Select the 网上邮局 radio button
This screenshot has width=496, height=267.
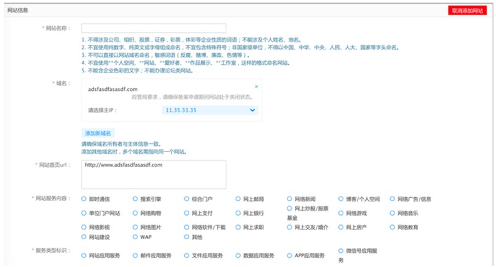pos(238,199)
